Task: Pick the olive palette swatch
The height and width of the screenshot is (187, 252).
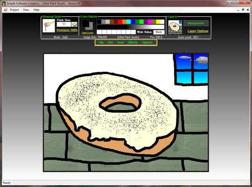Action: [154, 22]
